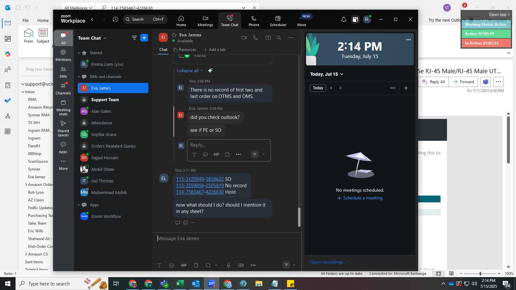The height and width of the screenshot is (290, 516).
Task: Click the Today button in calendar
Action: click(x=318, y=88)
